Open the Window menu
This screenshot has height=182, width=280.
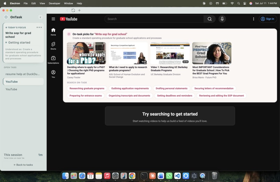click(68, 3)
